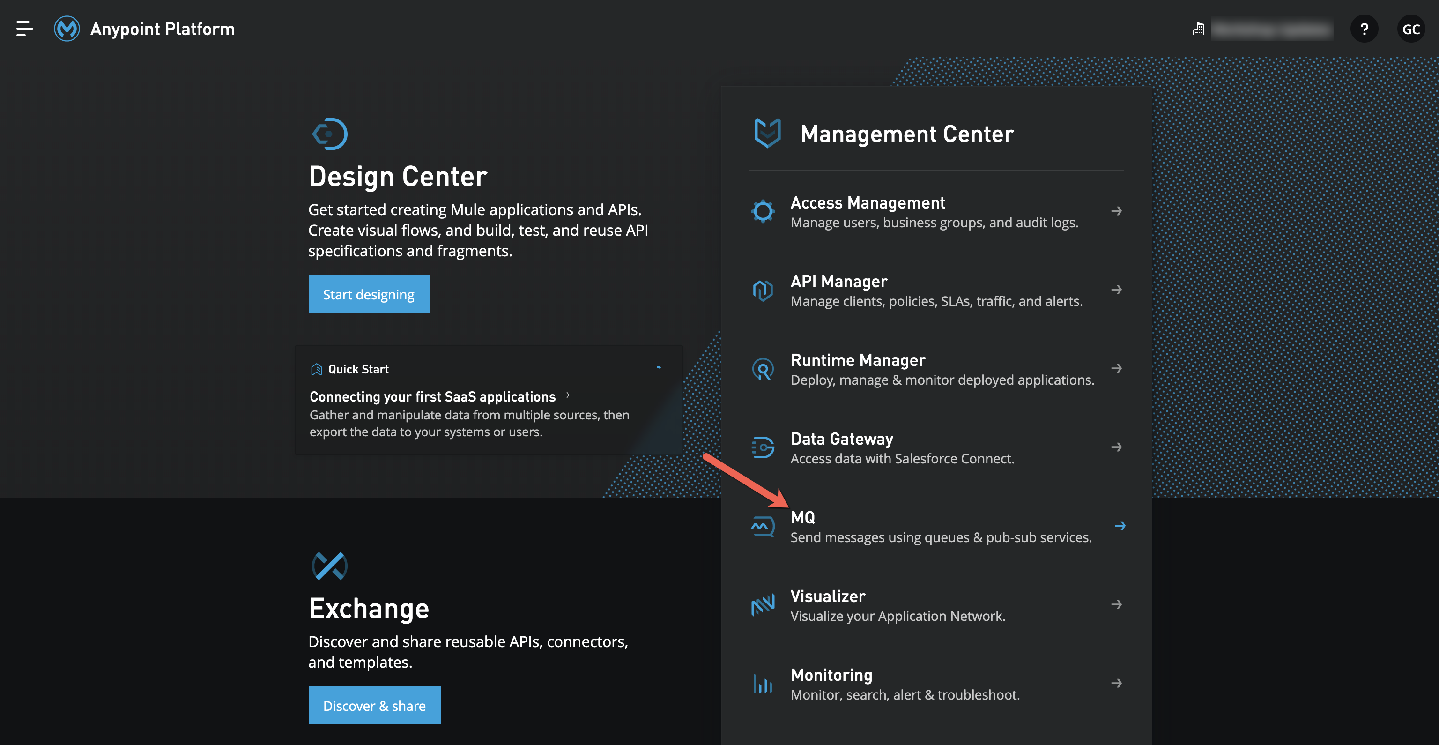This screenshot has width=1439, height=745.
Task: Click the Management Center shield icon
Action: (768, 133)
